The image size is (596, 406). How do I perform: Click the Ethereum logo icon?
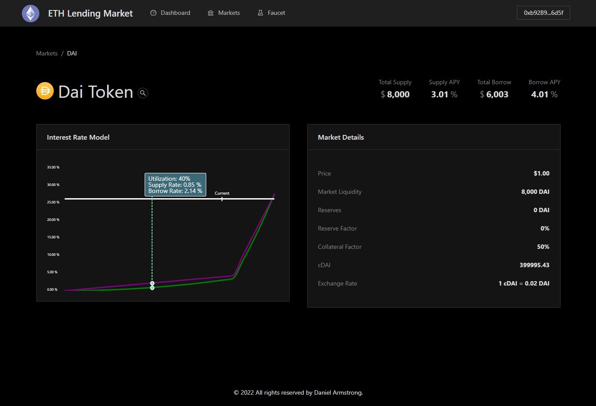31,14
